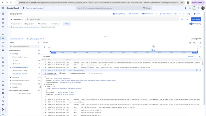Screen dimensions: 206x116
Task: Click the Google account avatar
Action: point(203,8)
